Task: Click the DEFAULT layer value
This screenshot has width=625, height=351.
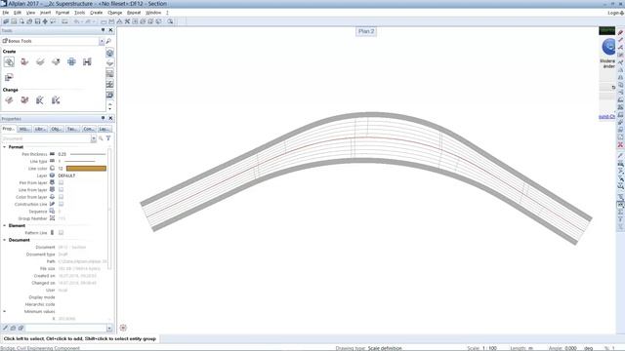Action: [66, 175]
